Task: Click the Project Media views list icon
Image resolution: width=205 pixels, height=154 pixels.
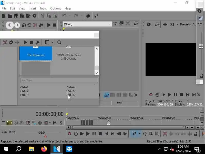Action: [47, 42]
